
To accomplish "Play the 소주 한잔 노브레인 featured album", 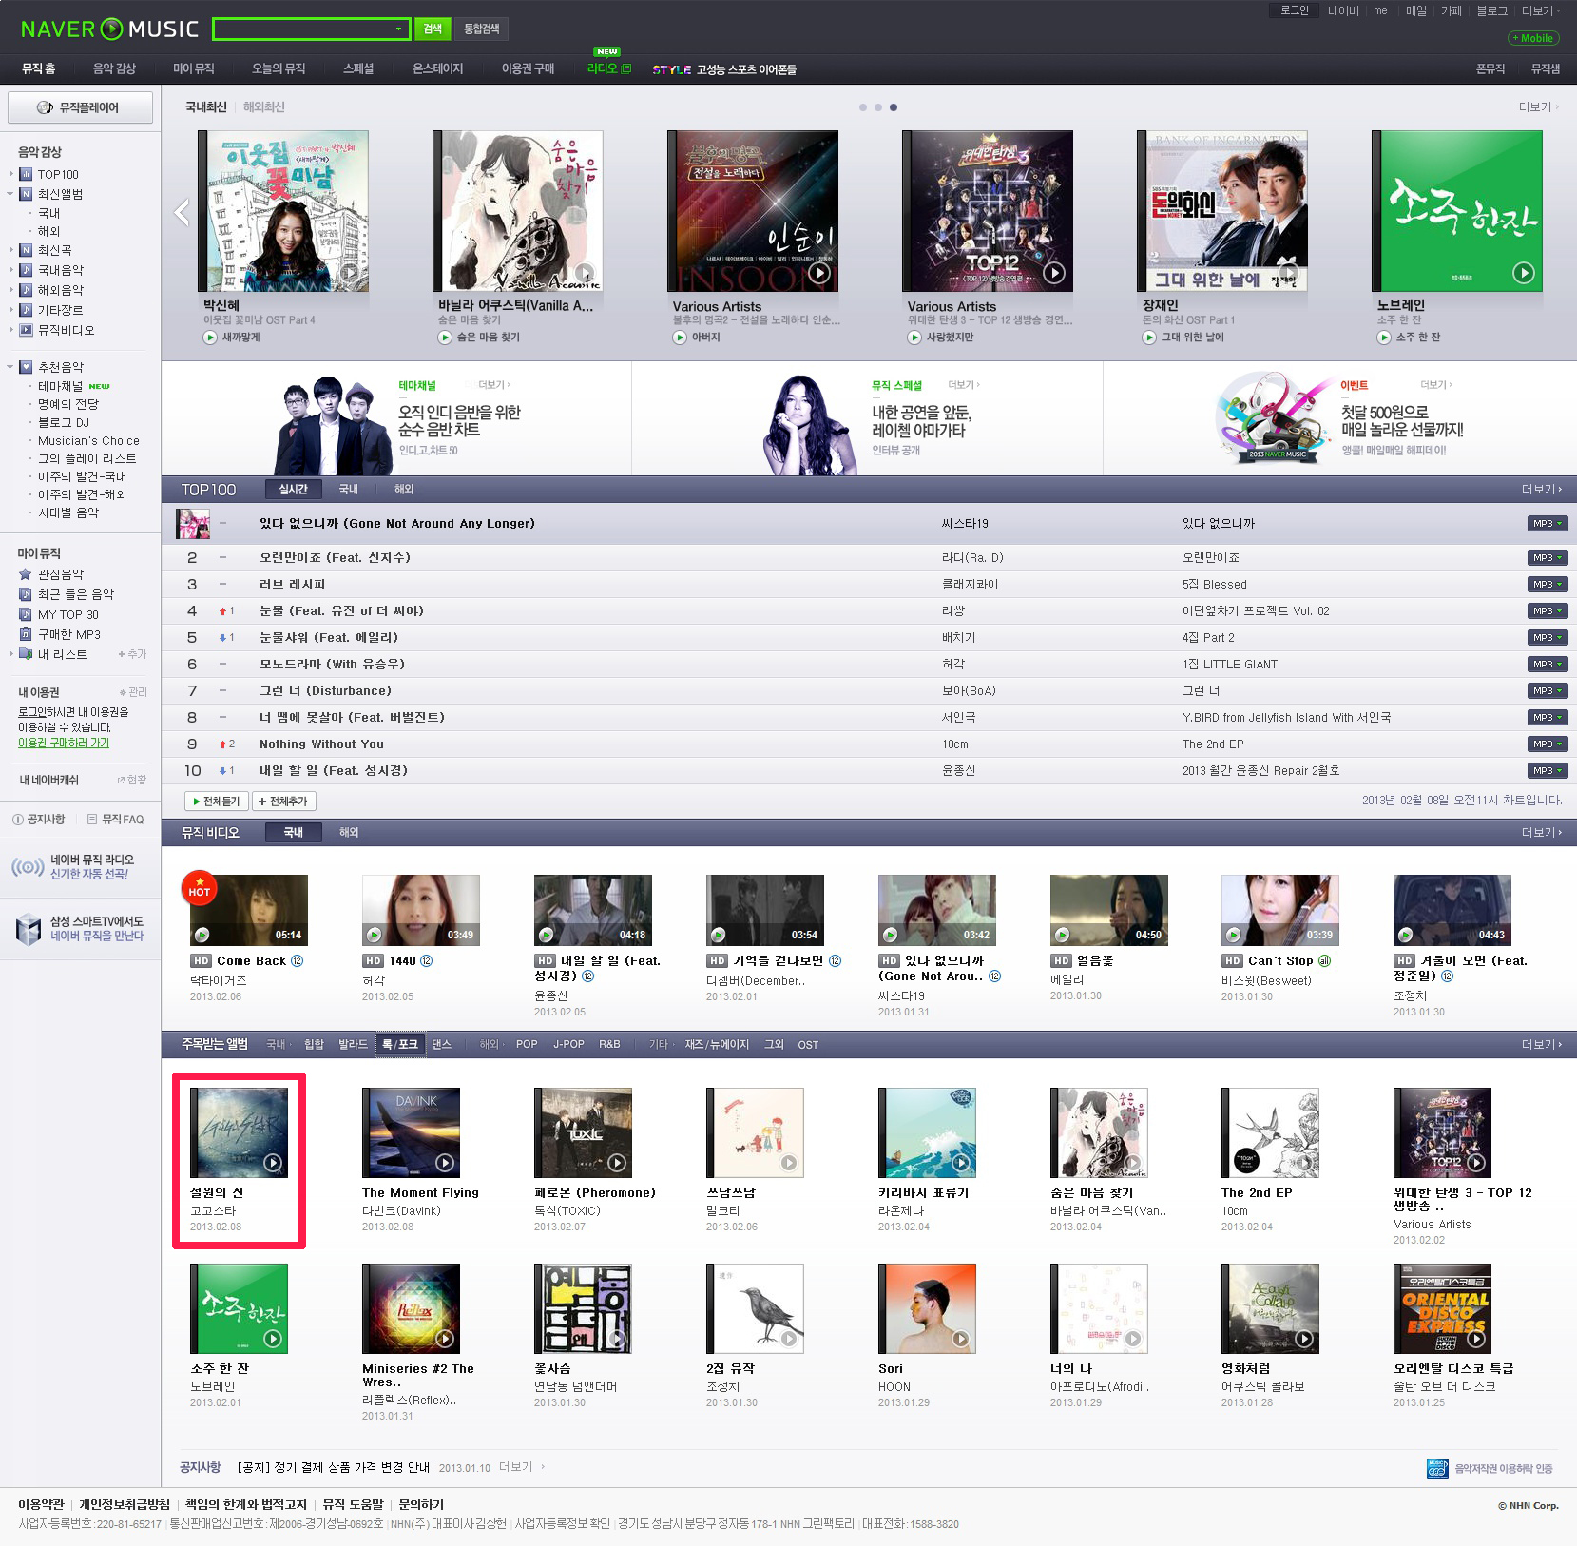I will [1524, 273].
